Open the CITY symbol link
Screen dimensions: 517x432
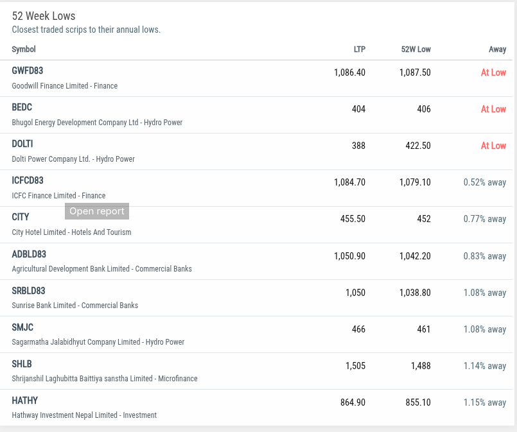[21, 217]
